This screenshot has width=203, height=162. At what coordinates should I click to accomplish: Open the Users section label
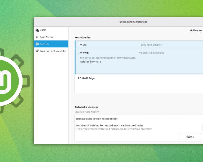pyautogui.click(x=43, y=30)
